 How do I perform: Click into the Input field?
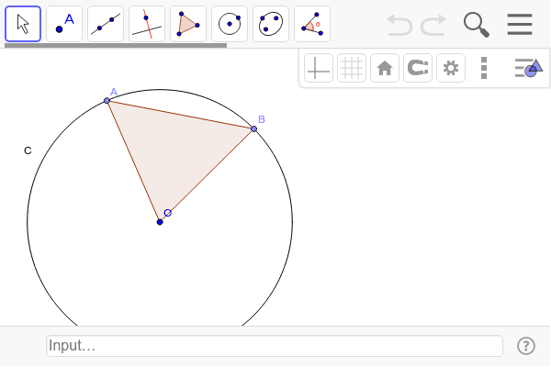coord(275,346)
